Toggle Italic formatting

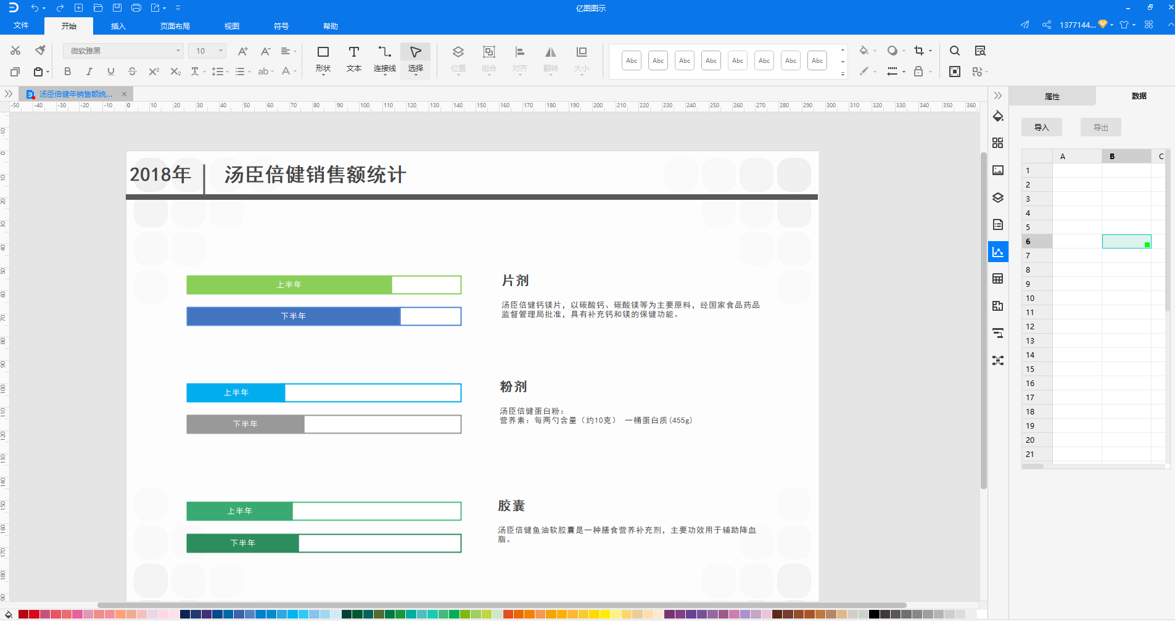(x=89, y=72)
